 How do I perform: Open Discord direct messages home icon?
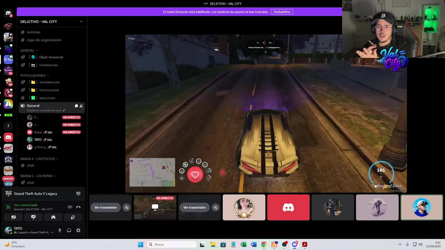click(8, 13)
